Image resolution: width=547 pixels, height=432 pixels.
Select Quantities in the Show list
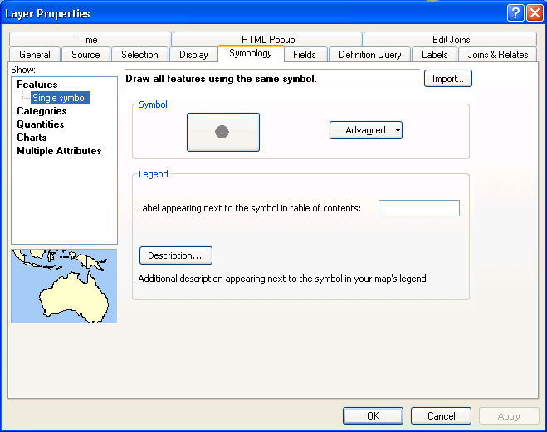point(41,124)
